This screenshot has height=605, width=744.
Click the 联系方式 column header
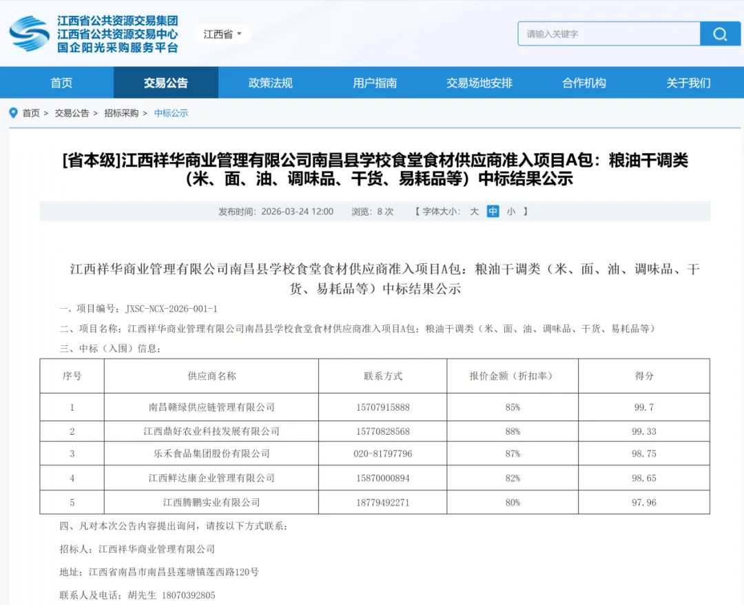coord(383,376)
